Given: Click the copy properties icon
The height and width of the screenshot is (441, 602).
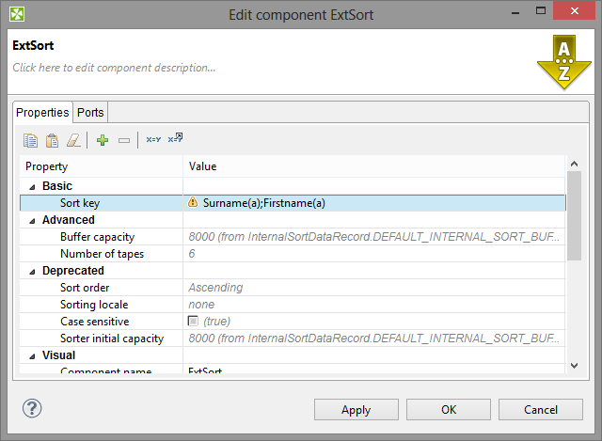Looking at the screenshot, I should click(x=30, y=140).
